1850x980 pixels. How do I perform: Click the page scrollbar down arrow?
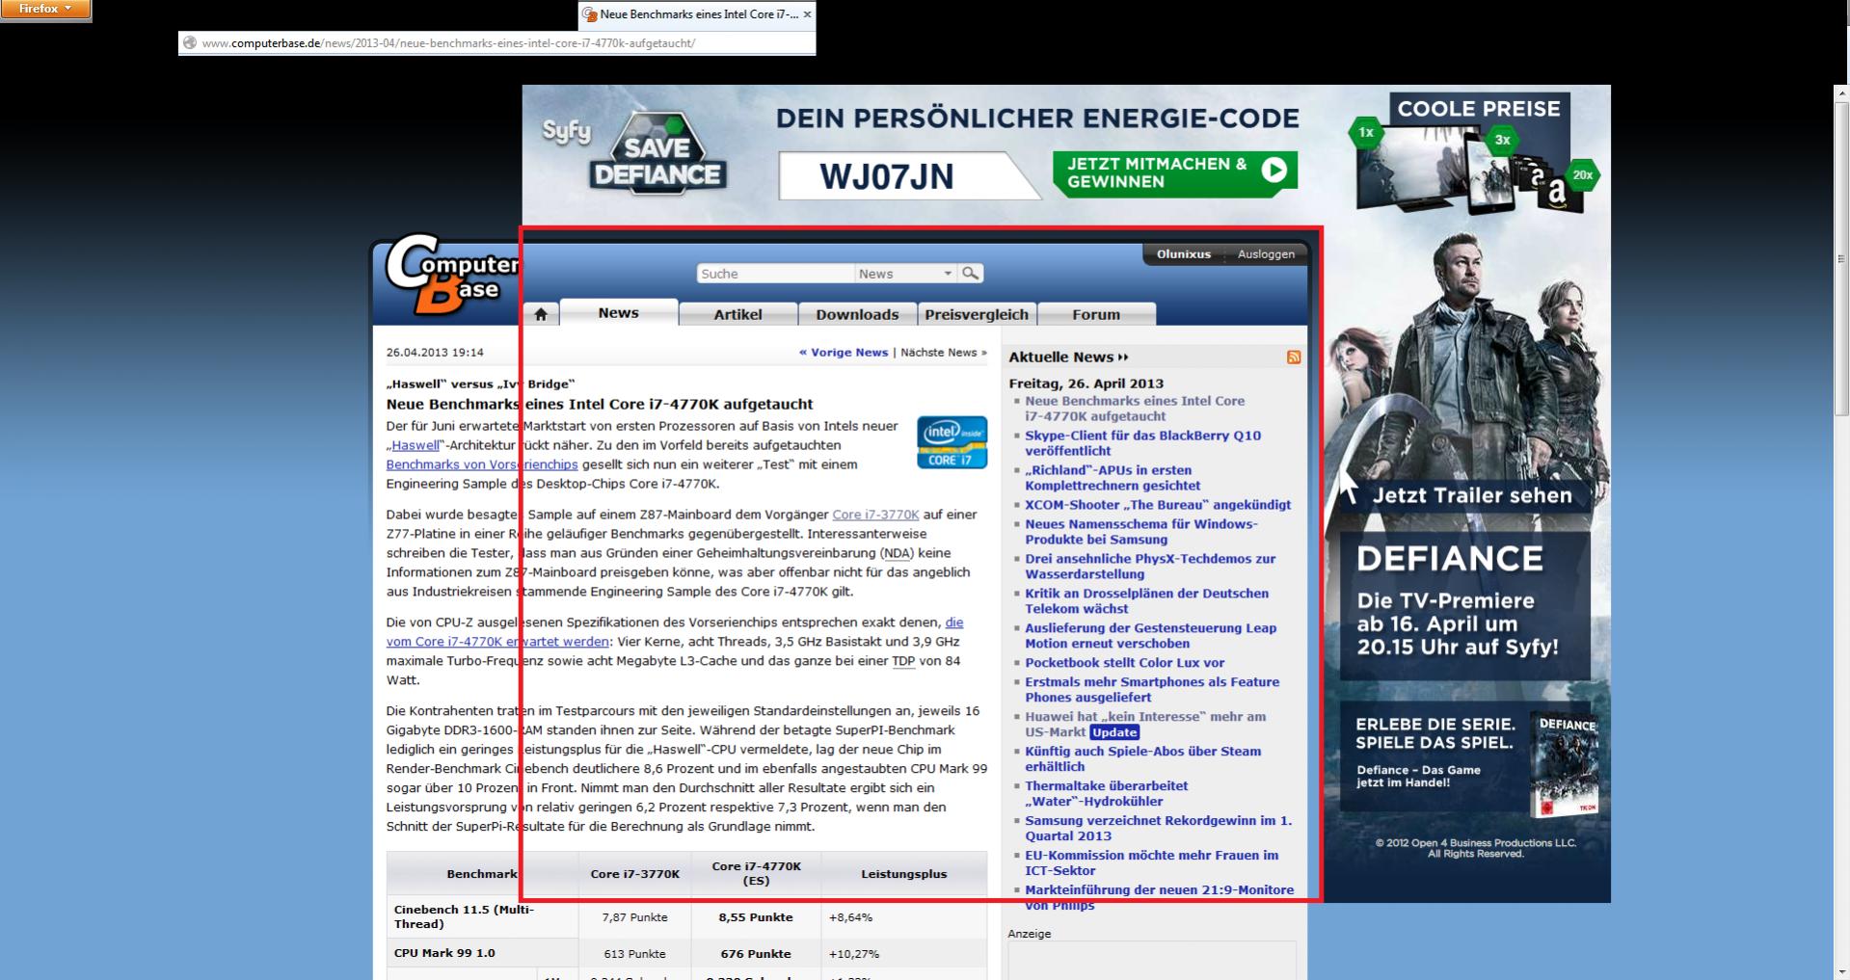pos(1841,972)
